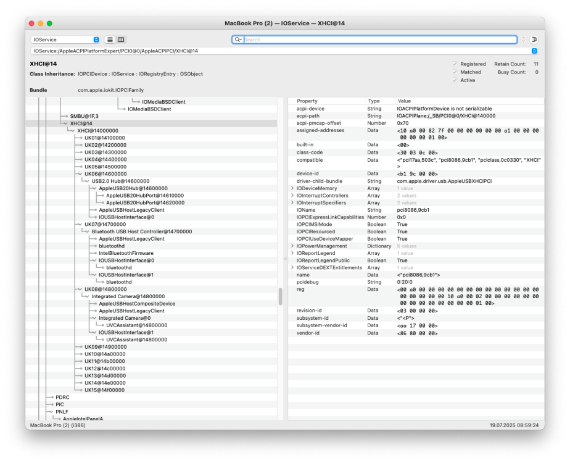Select the UK15@14f00000 port
This screenshot has width=570, height=463.
pyautogui.click(x=104, y=390)
